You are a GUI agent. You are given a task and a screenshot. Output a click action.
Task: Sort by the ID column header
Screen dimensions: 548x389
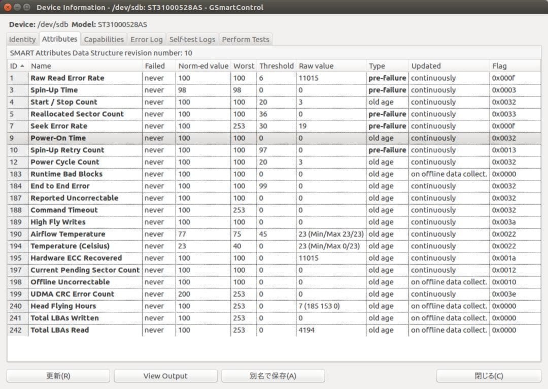pos(17,66)
